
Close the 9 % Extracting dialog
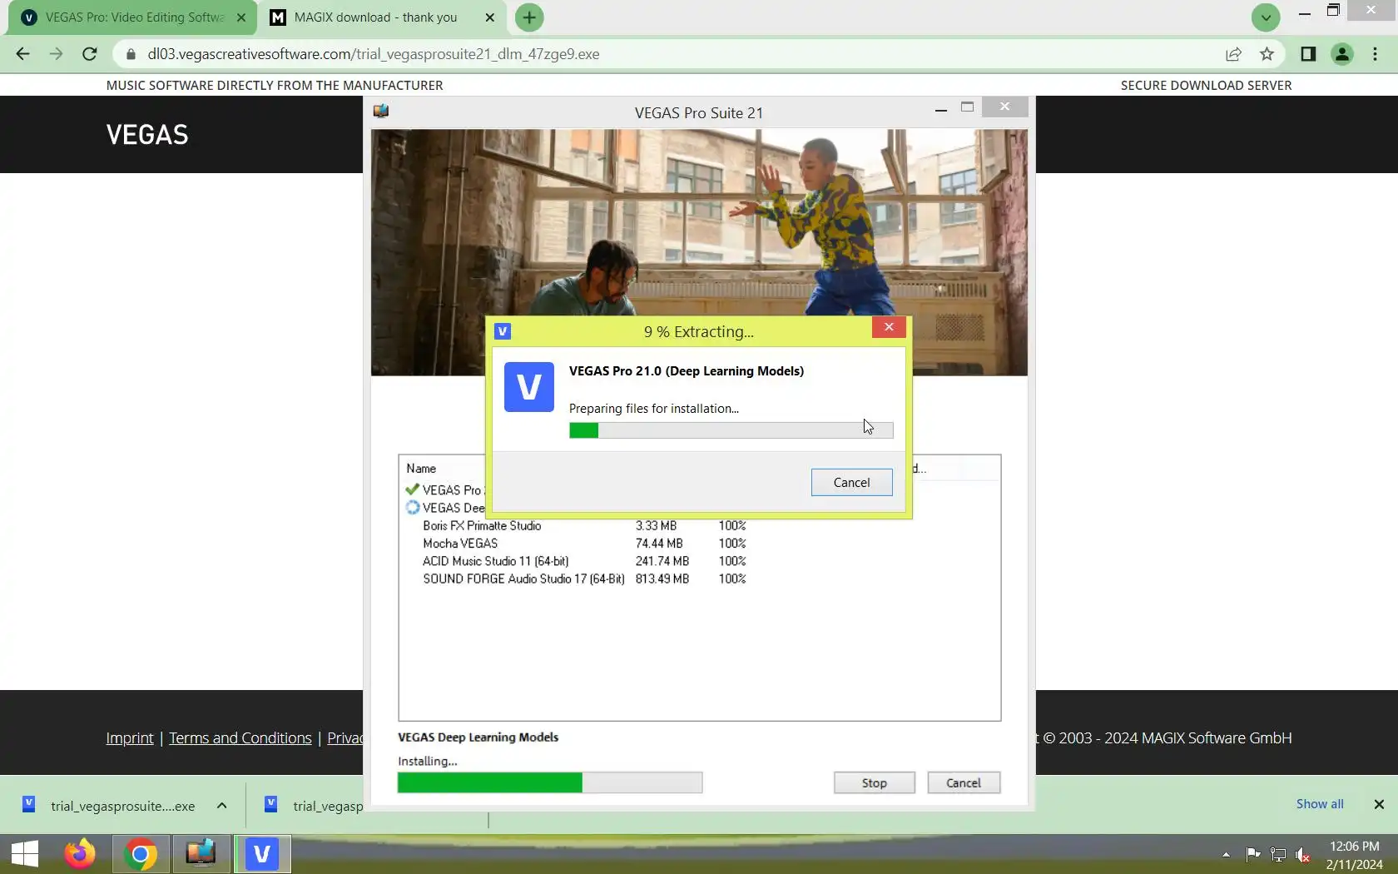(x=889, y=327)
